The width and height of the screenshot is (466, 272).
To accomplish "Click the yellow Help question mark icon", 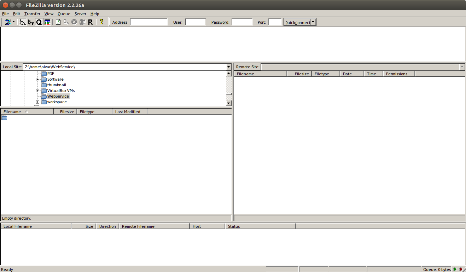I will pos(101,22).
